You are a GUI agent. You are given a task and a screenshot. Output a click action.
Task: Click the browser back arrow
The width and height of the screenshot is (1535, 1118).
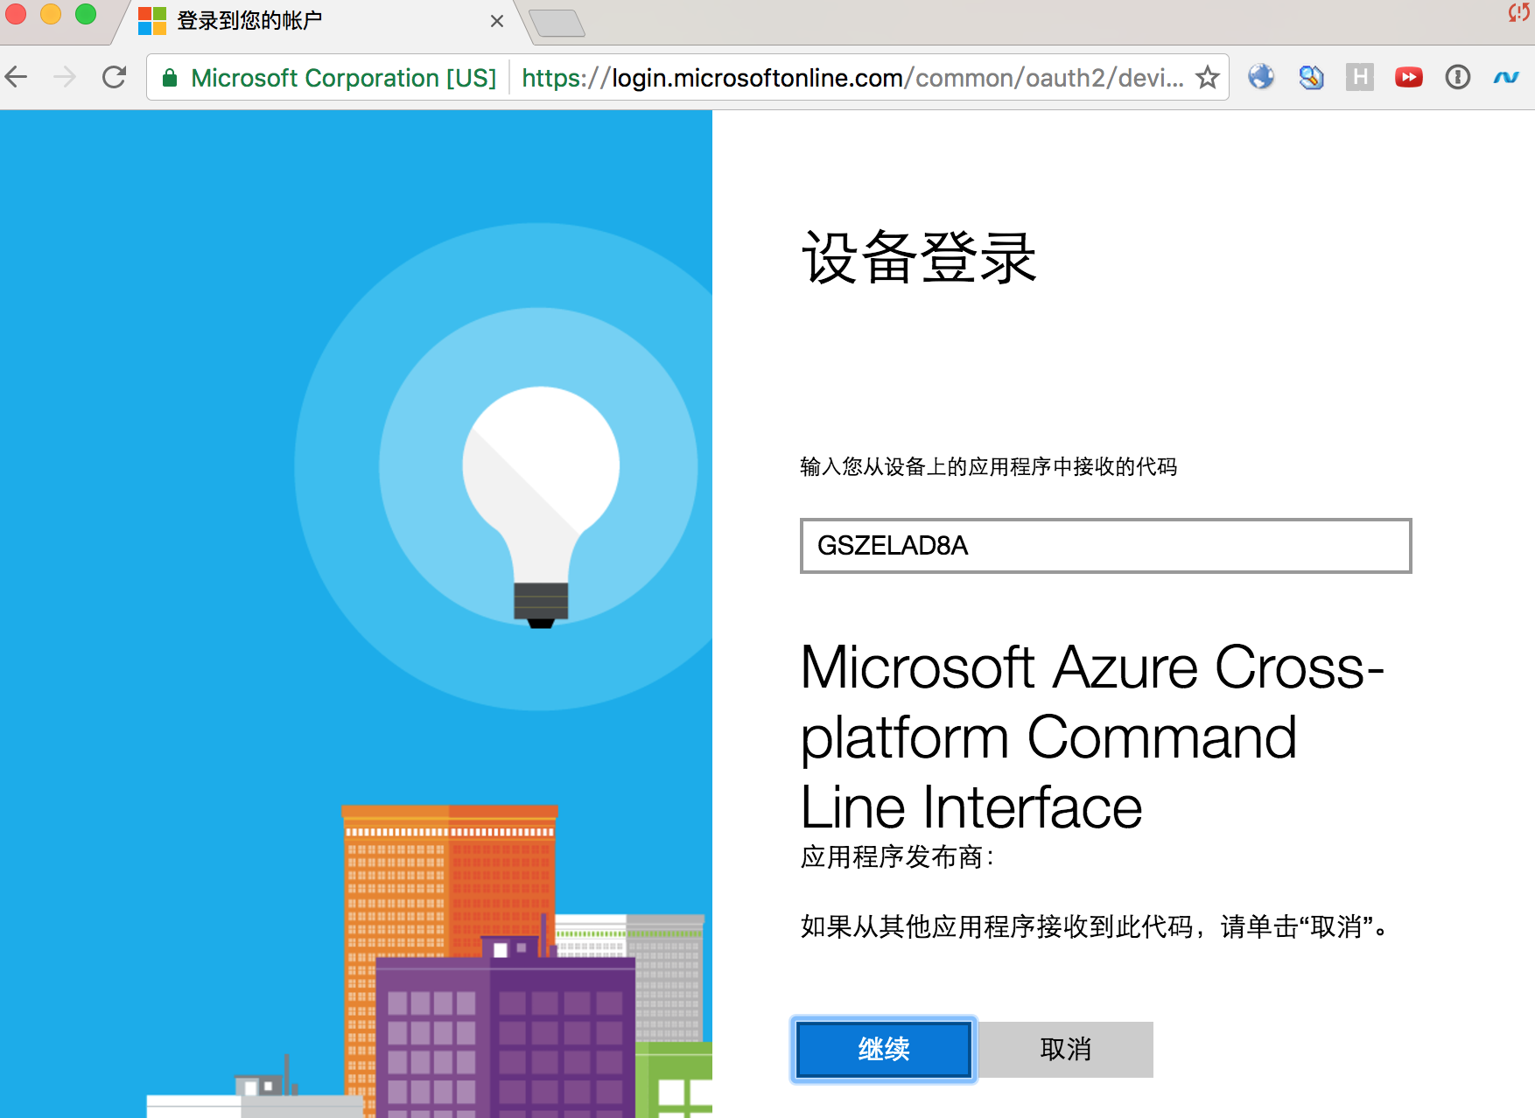pos(17,77)
